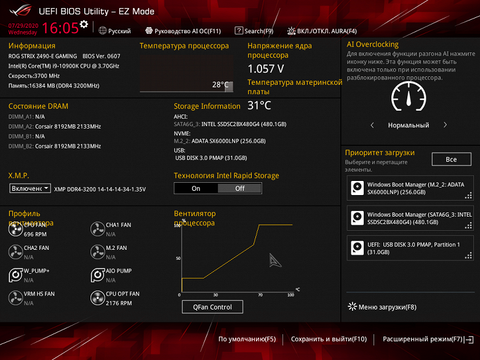Click ADATA Windows Boot Manager disk icon
Screen dimensions: 480x360
click(358, 188)
